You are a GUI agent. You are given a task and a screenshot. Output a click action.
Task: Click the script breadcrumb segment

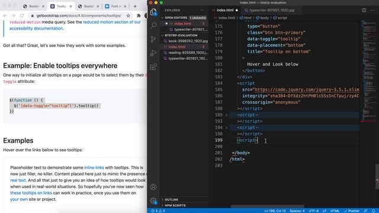point(280,18)
